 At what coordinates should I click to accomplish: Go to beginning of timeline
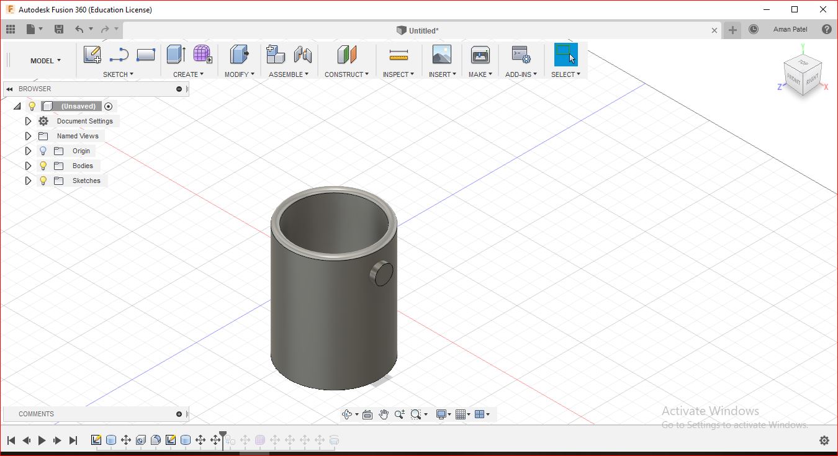tap(11, 440)
